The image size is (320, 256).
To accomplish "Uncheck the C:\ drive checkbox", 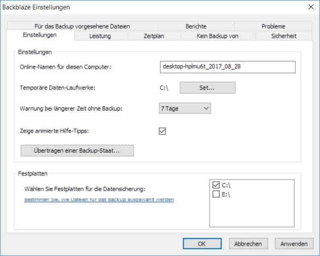I will click(216, 185).
